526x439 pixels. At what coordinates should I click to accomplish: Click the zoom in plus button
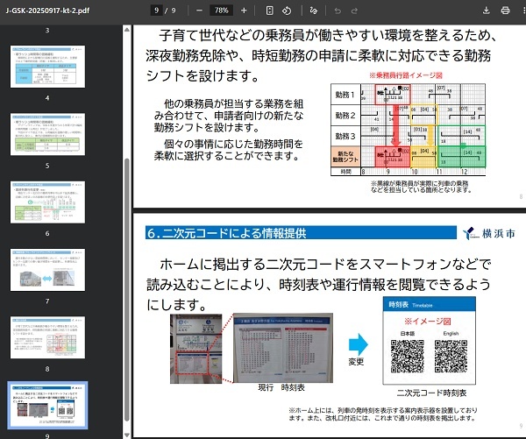(x=244, y=10)
